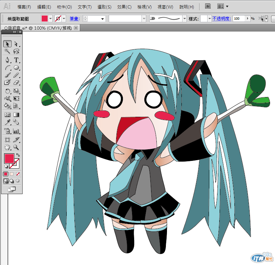Select the Eraser tool
The height and width of the screenshot is (265, 275).
coord(16,82)
